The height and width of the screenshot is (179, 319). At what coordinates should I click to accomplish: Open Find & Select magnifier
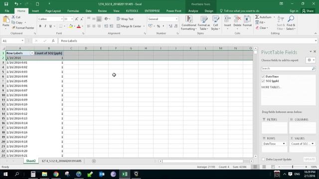291,19
